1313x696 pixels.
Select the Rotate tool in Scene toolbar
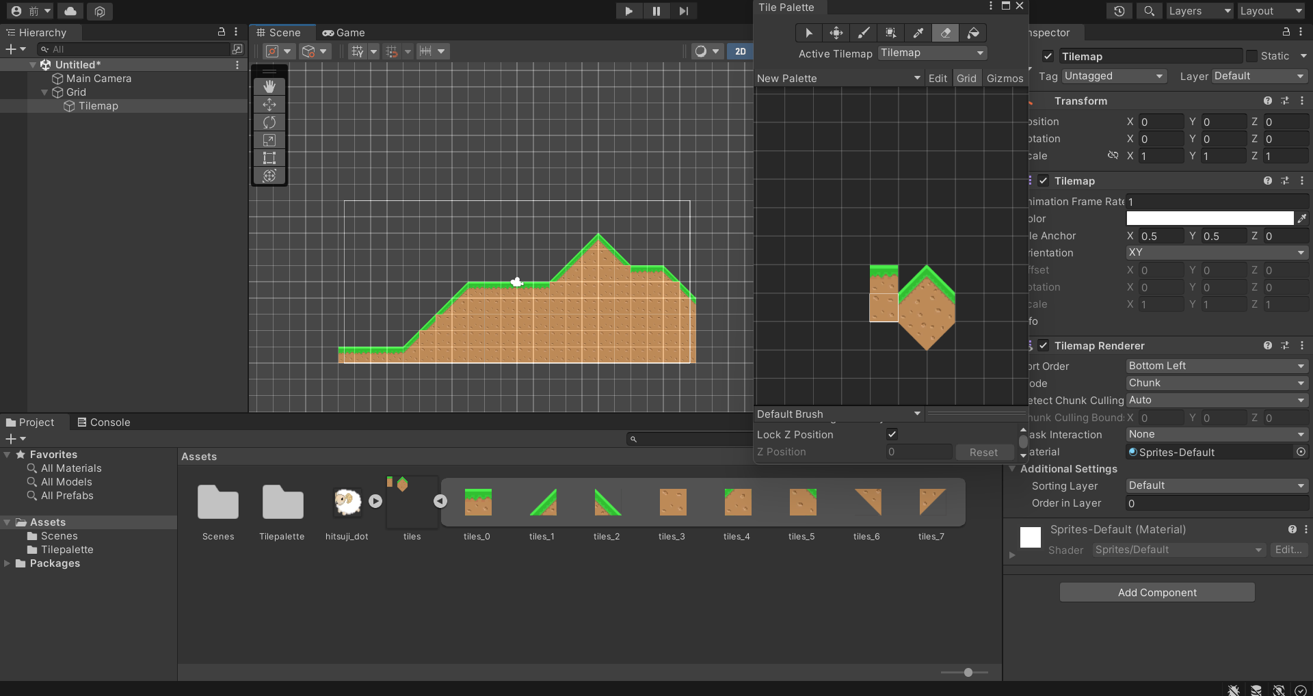(269, 122)
